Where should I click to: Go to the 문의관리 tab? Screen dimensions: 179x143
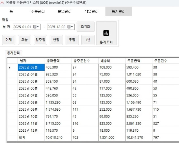click(x=64, y=12)
